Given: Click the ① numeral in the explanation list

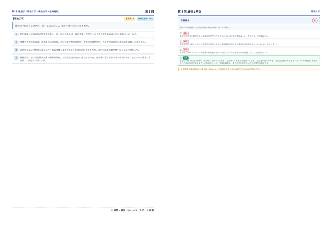Looking at the screenshot, I should [181, 33].
